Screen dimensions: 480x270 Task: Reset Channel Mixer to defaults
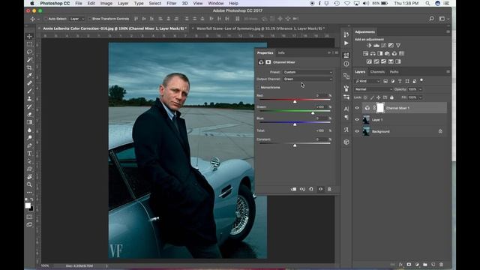coord(311,189)
